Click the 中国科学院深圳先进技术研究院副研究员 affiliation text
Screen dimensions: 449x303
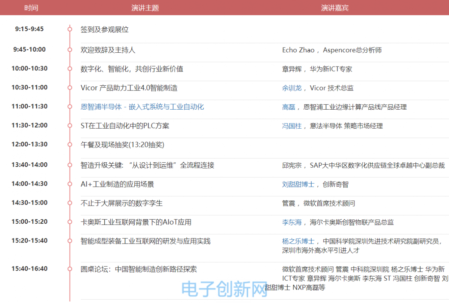click(382, 241)
